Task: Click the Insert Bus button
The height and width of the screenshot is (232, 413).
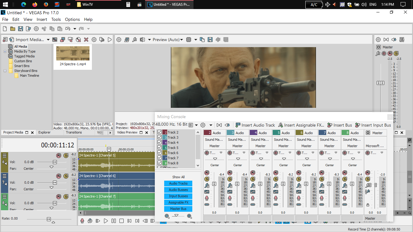Action: tap(340, 125)
